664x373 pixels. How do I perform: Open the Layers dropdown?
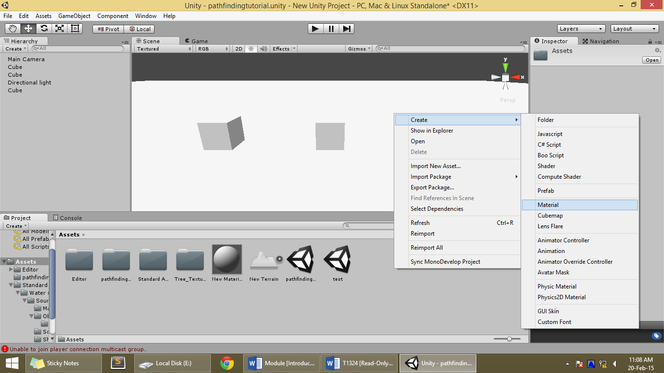(580, 29)
